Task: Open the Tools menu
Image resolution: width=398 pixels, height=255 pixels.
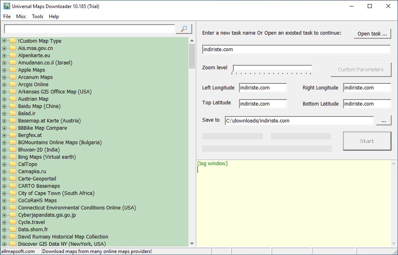Action: click(x=38, y=17)
